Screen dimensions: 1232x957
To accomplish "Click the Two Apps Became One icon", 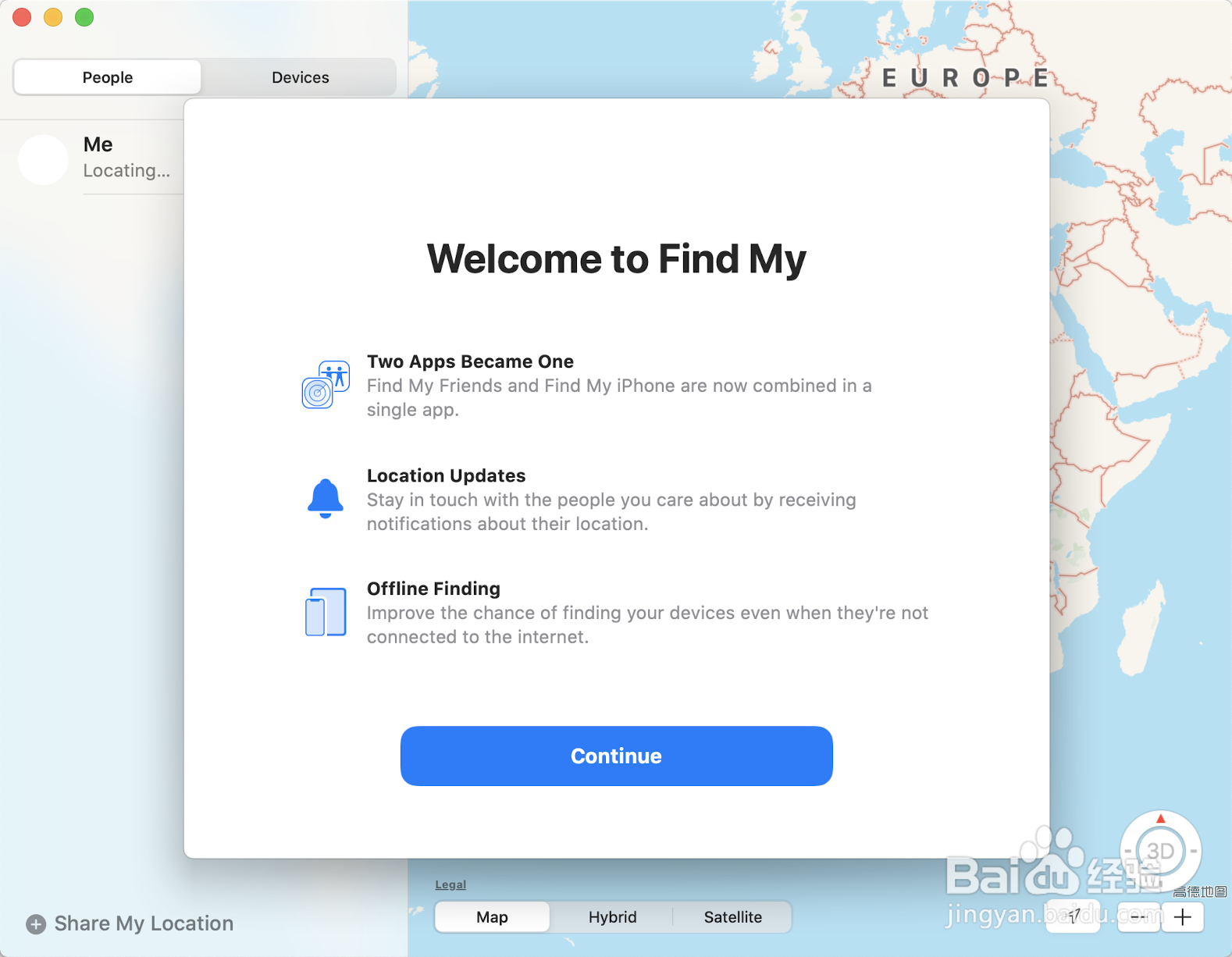I will [326, 385].
